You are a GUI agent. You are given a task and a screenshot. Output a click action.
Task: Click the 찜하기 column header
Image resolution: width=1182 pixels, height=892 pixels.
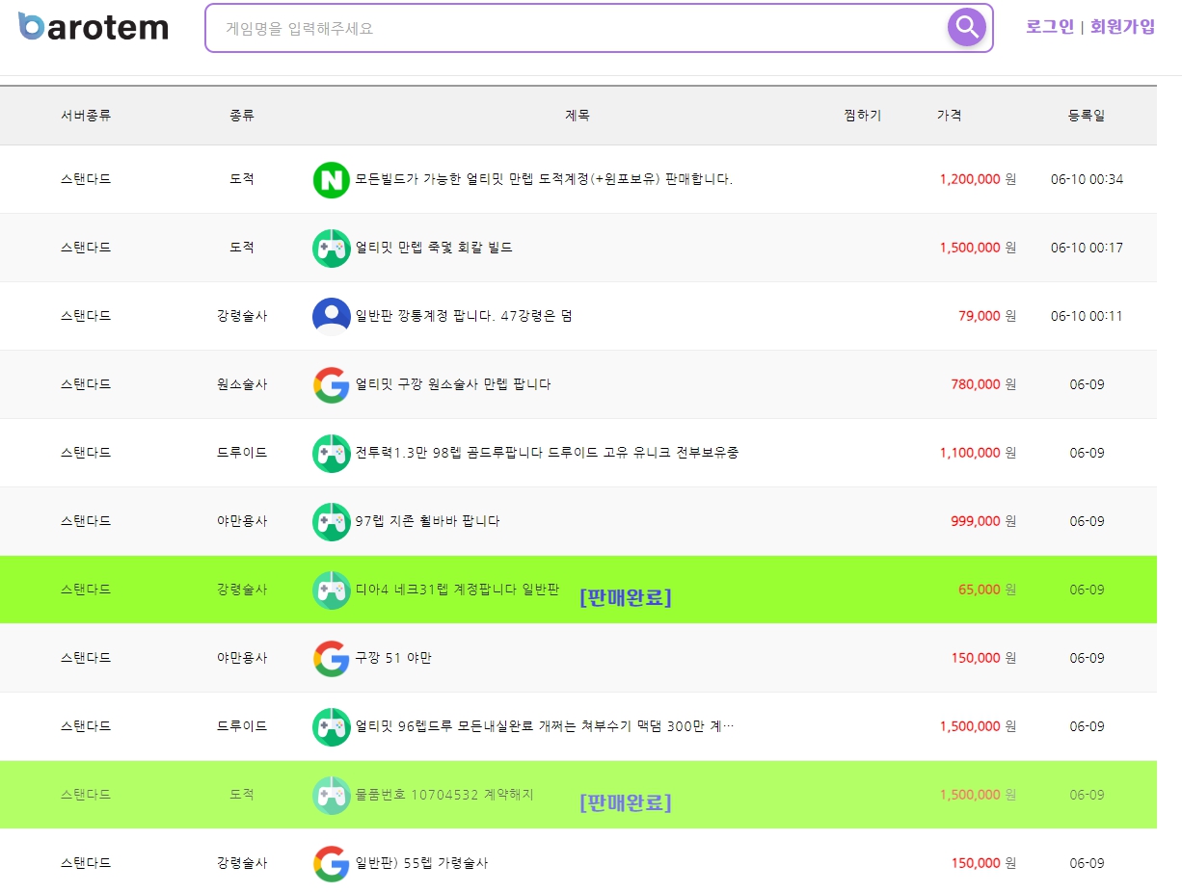tap(861, 114)
